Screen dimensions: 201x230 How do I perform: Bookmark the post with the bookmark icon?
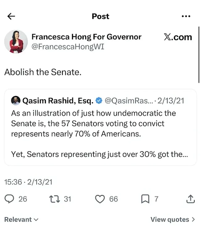145,199
